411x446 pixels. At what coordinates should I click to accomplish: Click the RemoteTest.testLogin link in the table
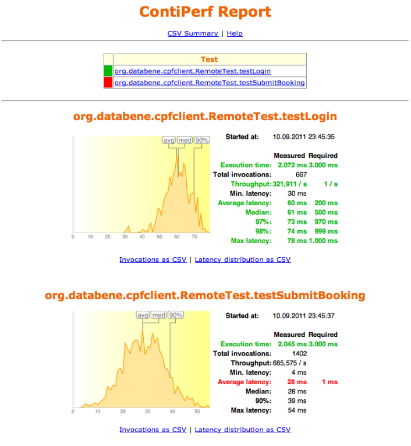click(192, 71)
